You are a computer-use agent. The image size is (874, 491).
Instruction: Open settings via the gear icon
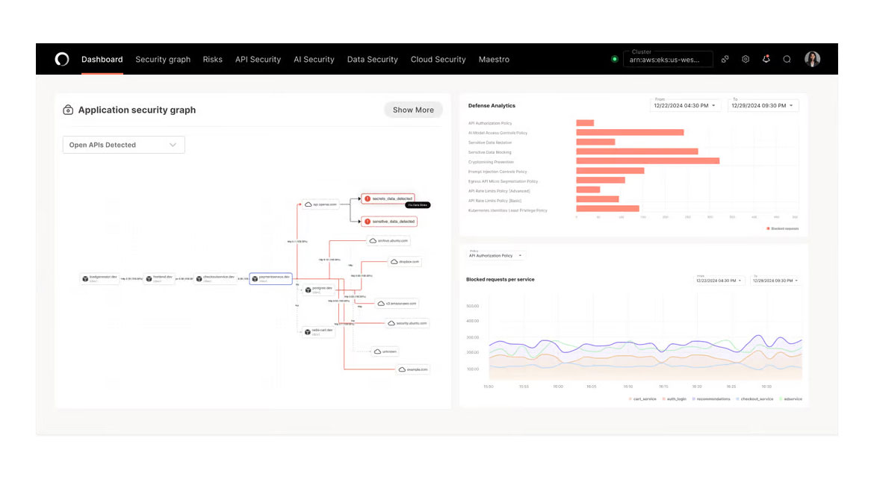point(746,59)
